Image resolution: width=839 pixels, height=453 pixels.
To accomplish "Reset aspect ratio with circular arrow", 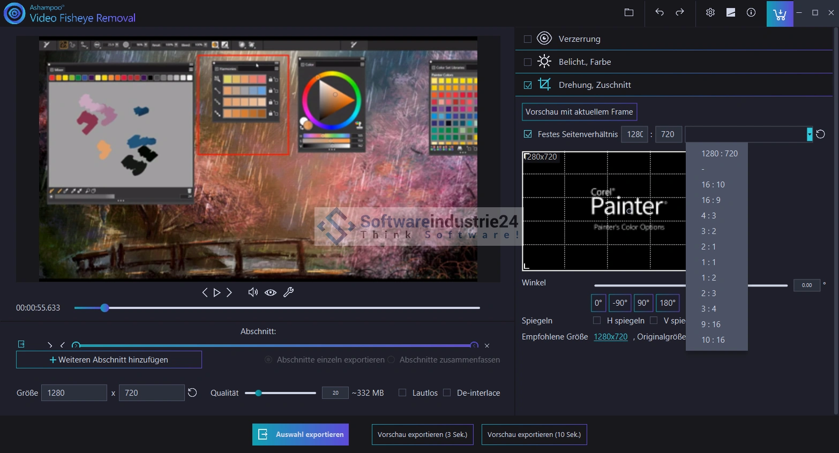I will coord(821,134).
